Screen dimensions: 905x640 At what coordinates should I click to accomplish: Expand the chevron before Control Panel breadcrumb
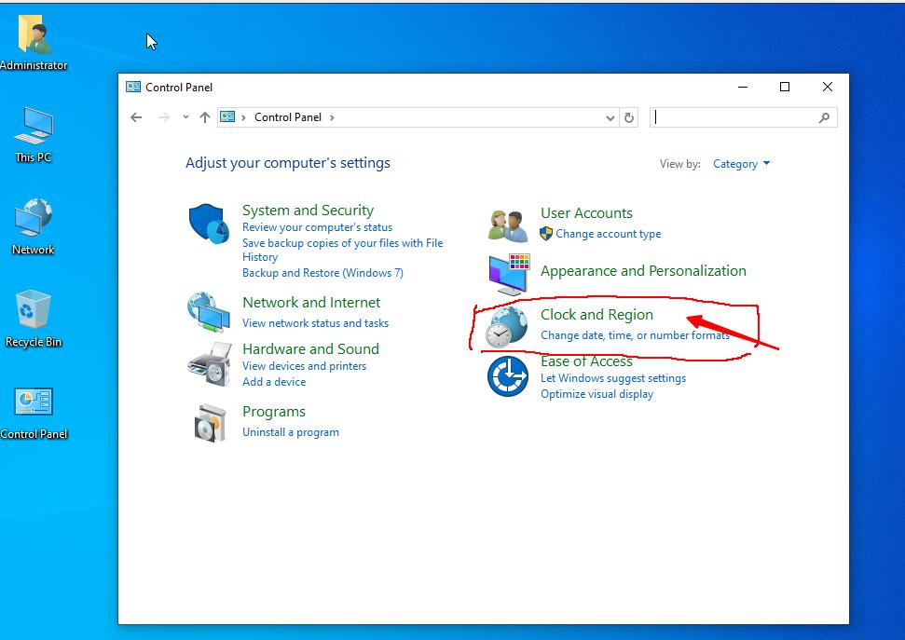coord(243,117)
